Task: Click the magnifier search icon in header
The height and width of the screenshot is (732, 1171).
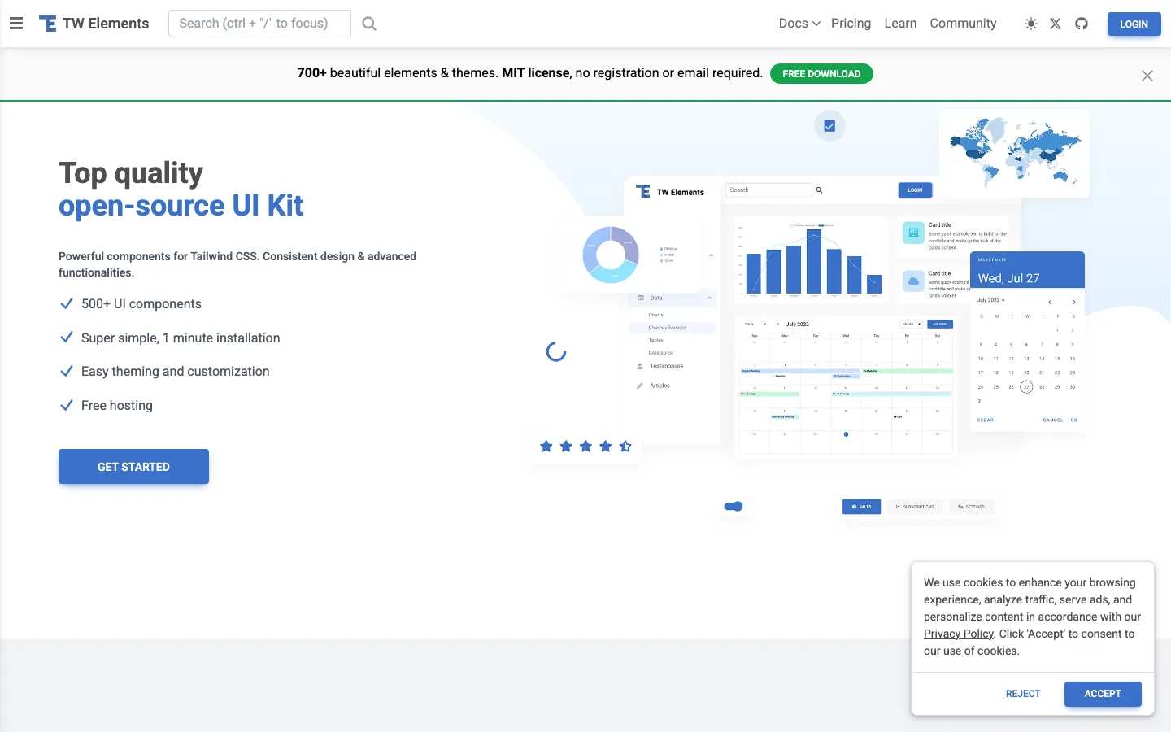Action: (x=369, y=24)
